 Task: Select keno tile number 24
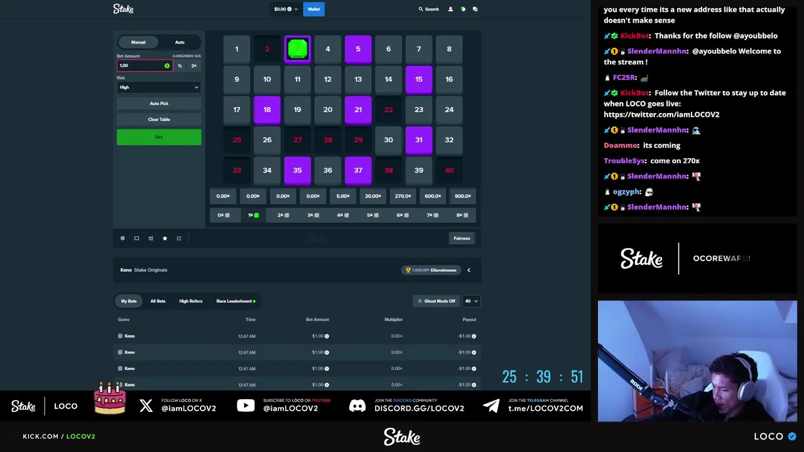coord(449,109)
